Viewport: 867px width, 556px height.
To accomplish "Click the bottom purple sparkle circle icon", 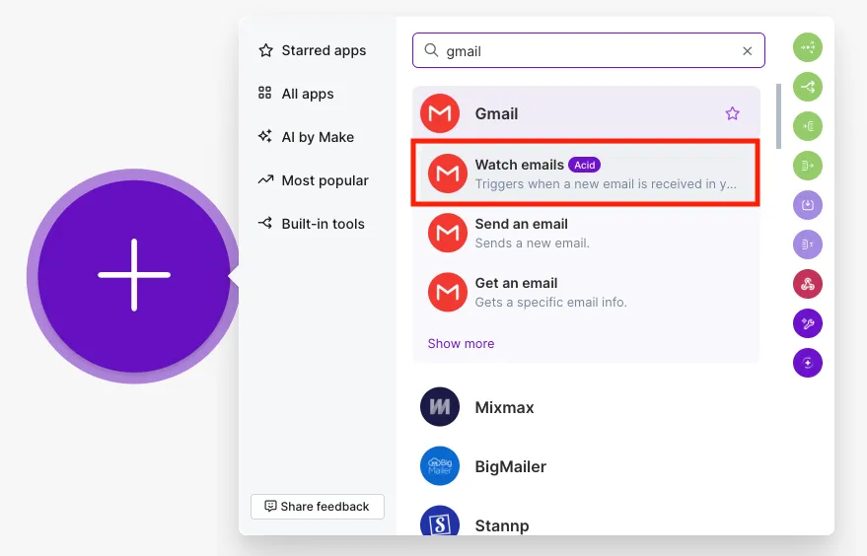I will click(807, 363).
